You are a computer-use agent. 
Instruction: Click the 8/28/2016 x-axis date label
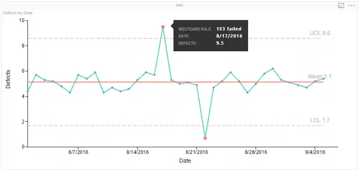click(256, 152)
